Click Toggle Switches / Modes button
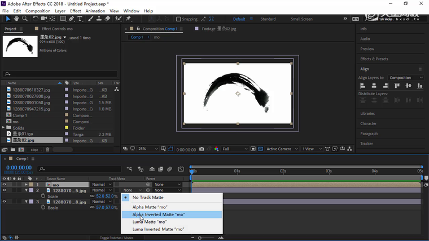Screen dimensions: 429x241 (116, 238)
